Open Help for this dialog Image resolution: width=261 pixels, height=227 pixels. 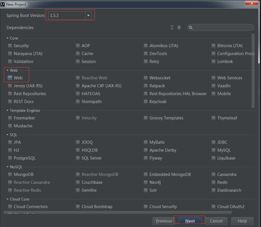click(x=242, y=221)
